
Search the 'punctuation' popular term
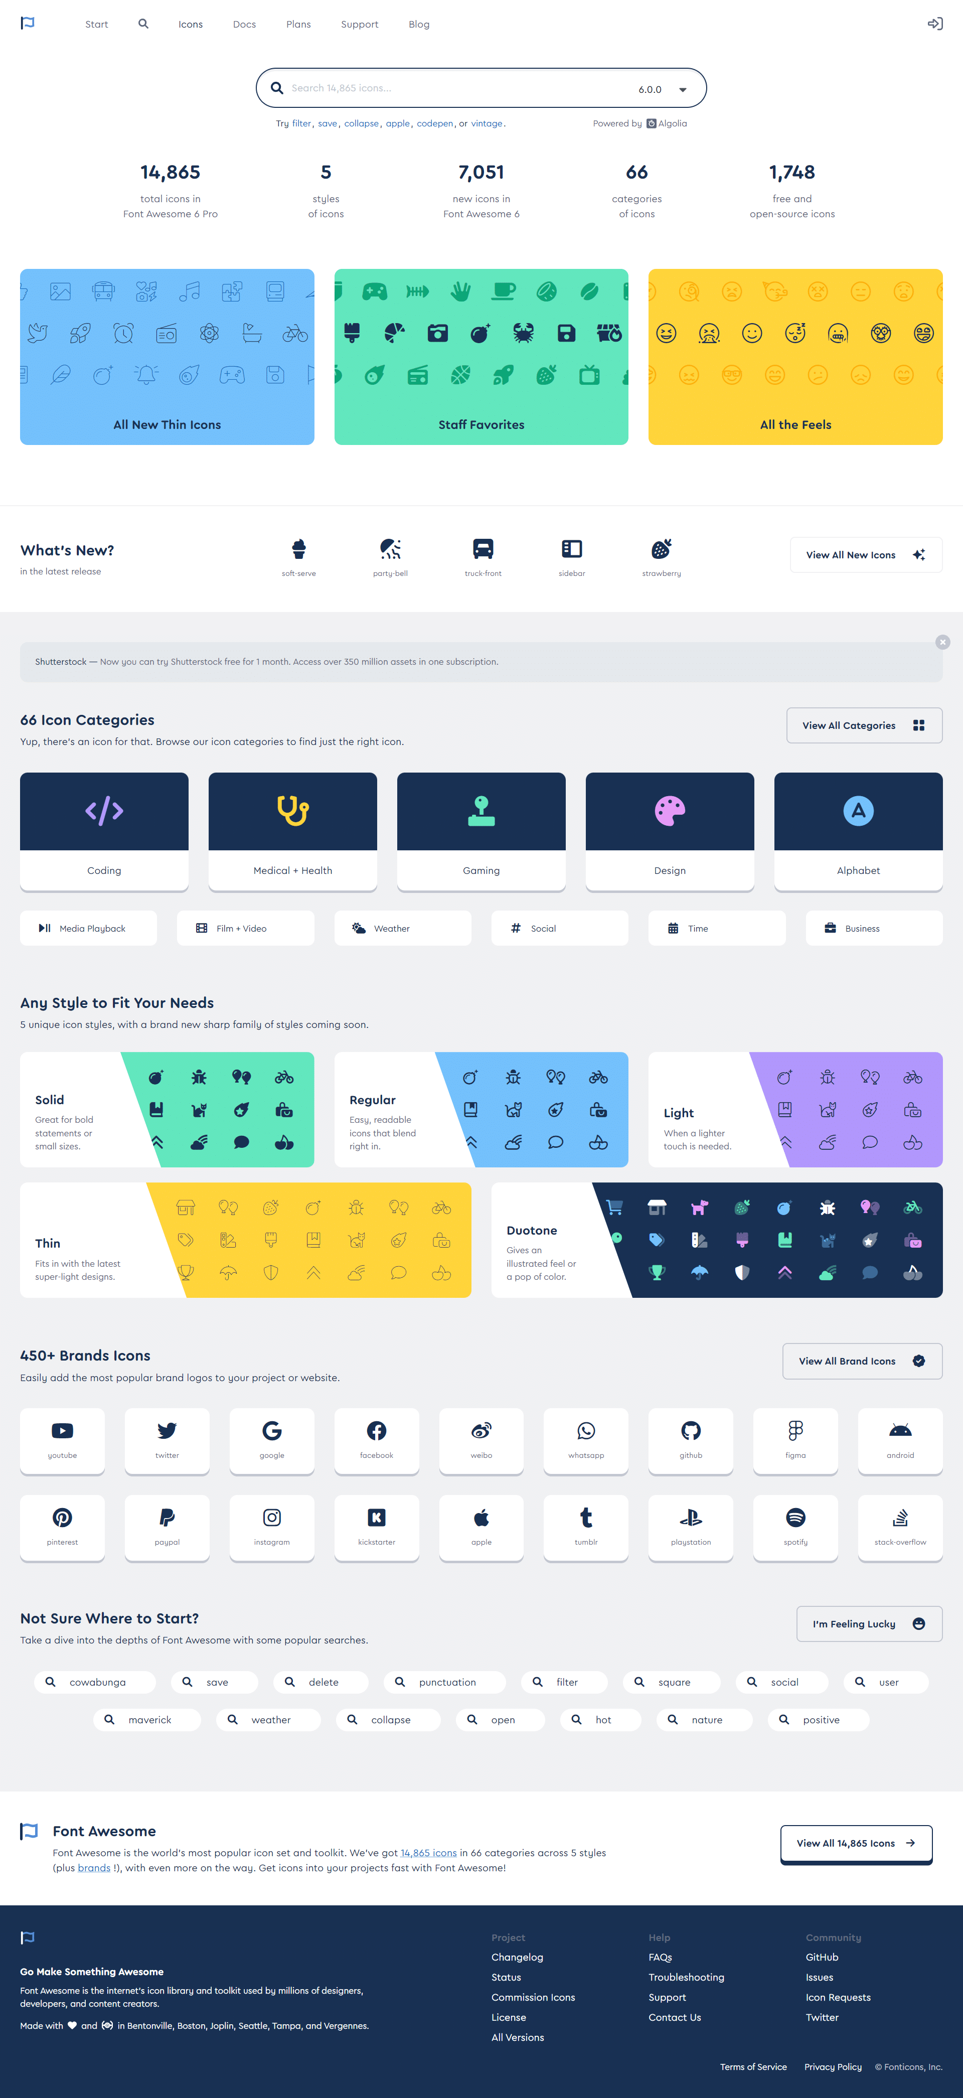[444, 1682]
